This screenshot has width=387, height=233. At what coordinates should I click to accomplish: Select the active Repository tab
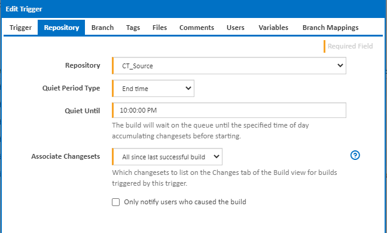pyautogui.click(x=62, y=28)
